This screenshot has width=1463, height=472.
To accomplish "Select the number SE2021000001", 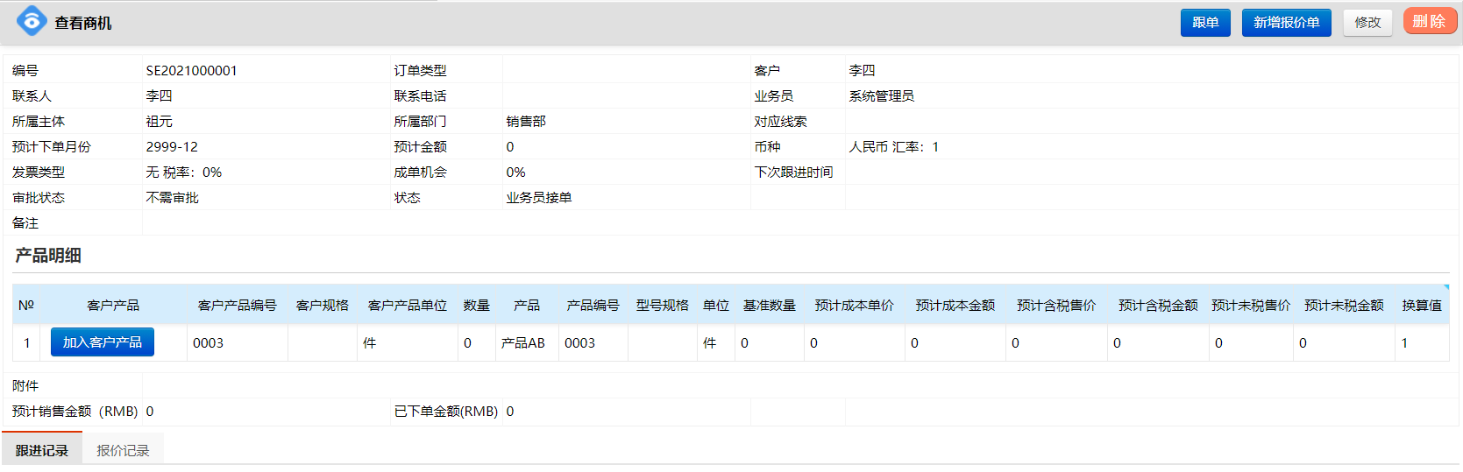I will (x=191, y=71).
